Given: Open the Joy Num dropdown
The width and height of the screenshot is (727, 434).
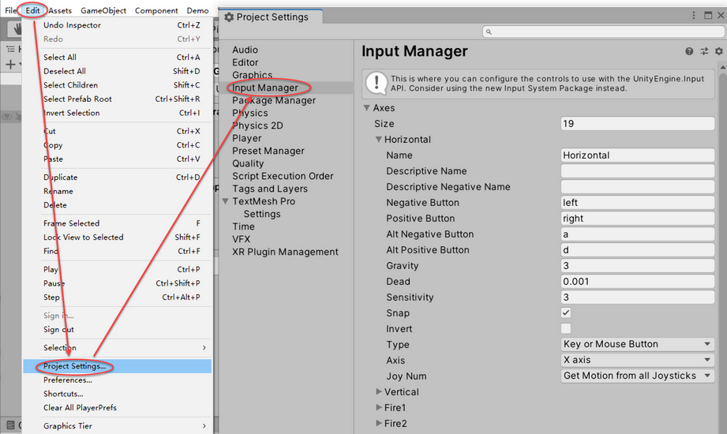Looking at the screenshot, I should click(x=637, y=376).
